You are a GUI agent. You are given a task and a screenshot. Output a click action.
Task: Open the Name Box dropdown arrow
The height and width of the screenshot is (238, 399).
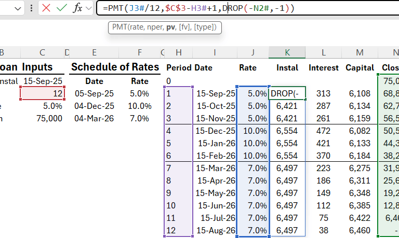pyautogui.click(x=18, y=9)
